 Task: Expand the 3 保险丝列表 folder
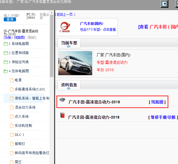point(19,62)
